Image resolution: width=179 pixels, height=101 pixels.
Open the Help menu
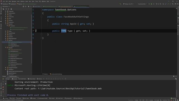pyautogui.click(x=48, y=1)
